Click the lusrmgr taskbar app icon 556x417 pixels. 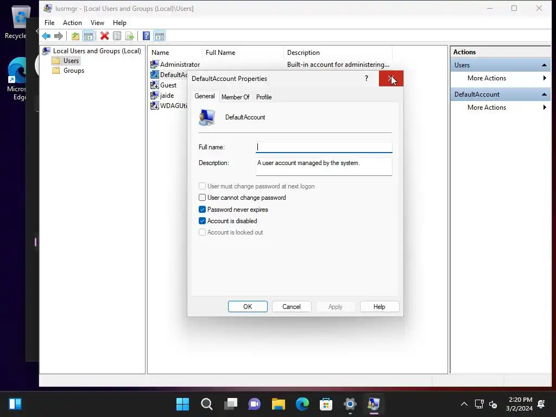tap(374, 404)
